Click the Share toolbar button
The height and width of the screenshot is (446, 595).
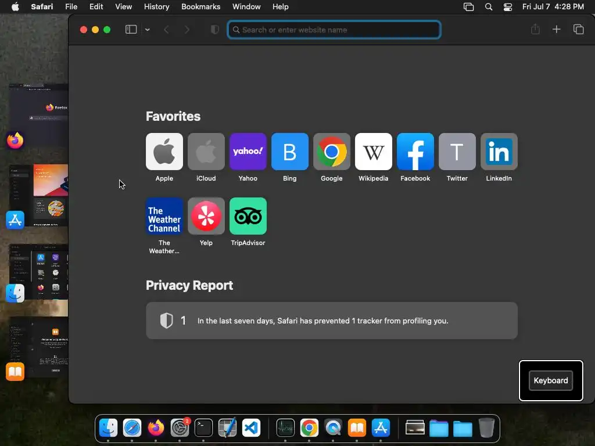pyautogui.click(x=535, y=29)
